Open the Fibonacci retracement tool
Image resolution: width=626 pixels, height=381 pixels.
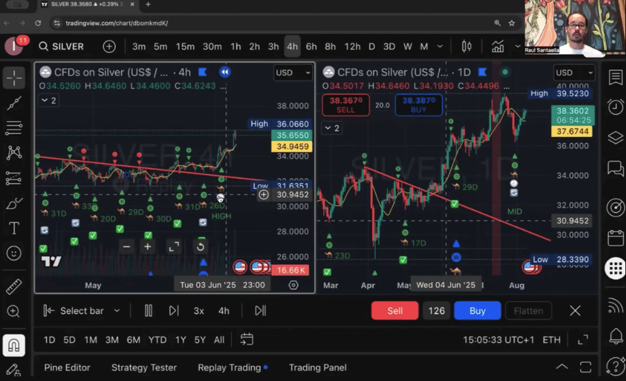point(14,128)
